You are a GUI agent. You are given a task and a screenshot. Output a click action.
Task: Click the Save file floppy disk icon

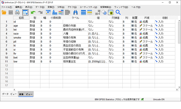11,12
